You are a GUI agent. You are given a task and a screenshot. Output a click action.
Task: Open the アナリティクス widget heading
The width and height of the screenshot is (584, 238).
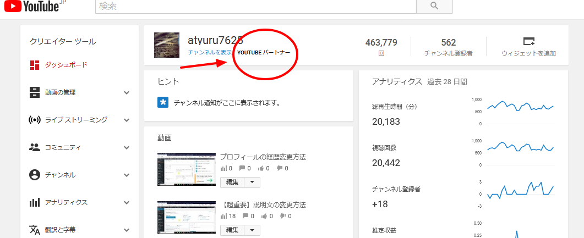click(397, 81)
